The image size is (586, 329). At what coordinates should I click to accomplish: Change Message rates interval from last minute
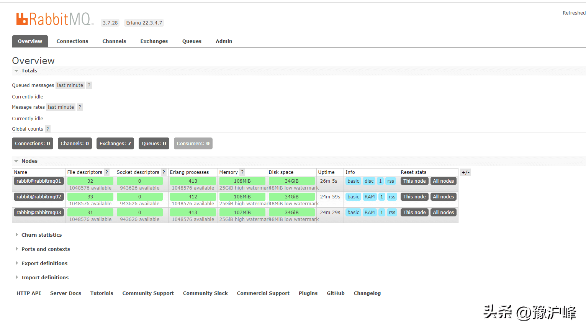point(61,107)
